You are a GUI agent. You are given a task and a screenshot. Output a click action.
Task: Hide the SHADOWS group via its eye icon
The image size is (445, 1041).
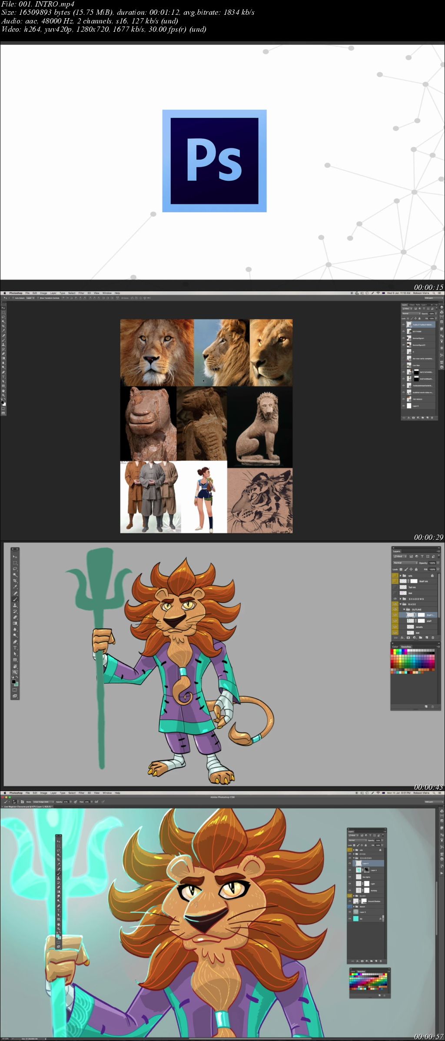click(x=395, y=599)
